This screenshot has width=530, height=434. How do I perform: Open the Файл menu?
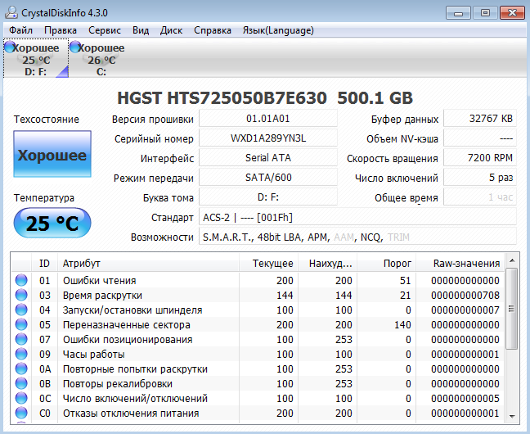click(x=20, y=30)
